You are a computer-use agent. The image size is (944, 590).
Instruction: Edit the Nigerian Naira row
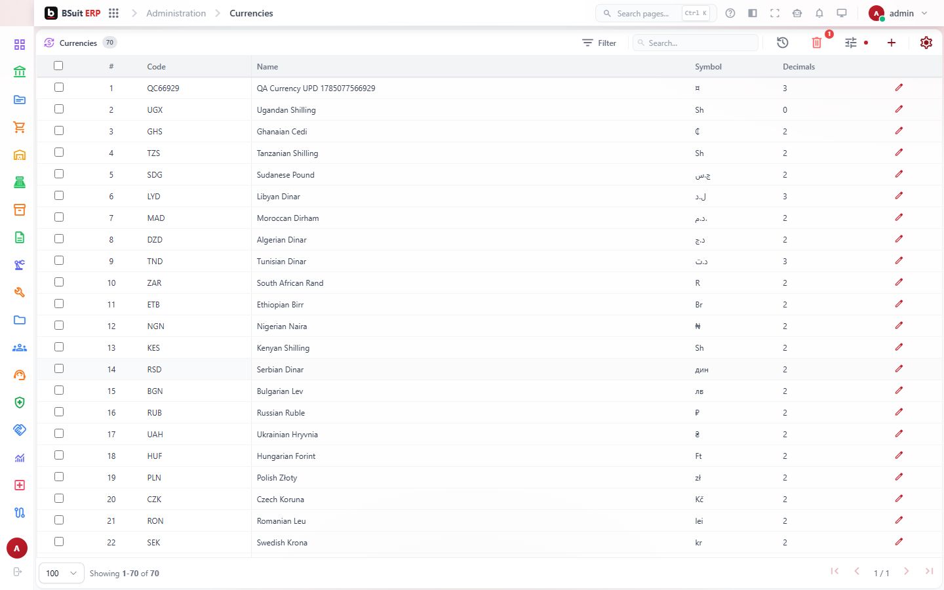pos(899,326)
